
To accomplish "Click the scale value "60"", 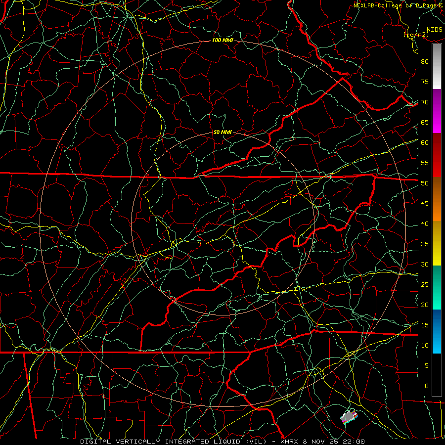I will [425, 143].
